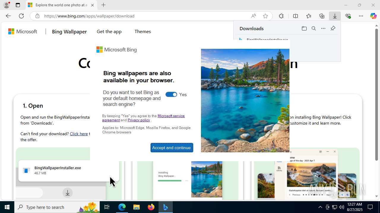Screen dimensions: 380x213
Task: Refresh the current page
Action: point(21,16)
